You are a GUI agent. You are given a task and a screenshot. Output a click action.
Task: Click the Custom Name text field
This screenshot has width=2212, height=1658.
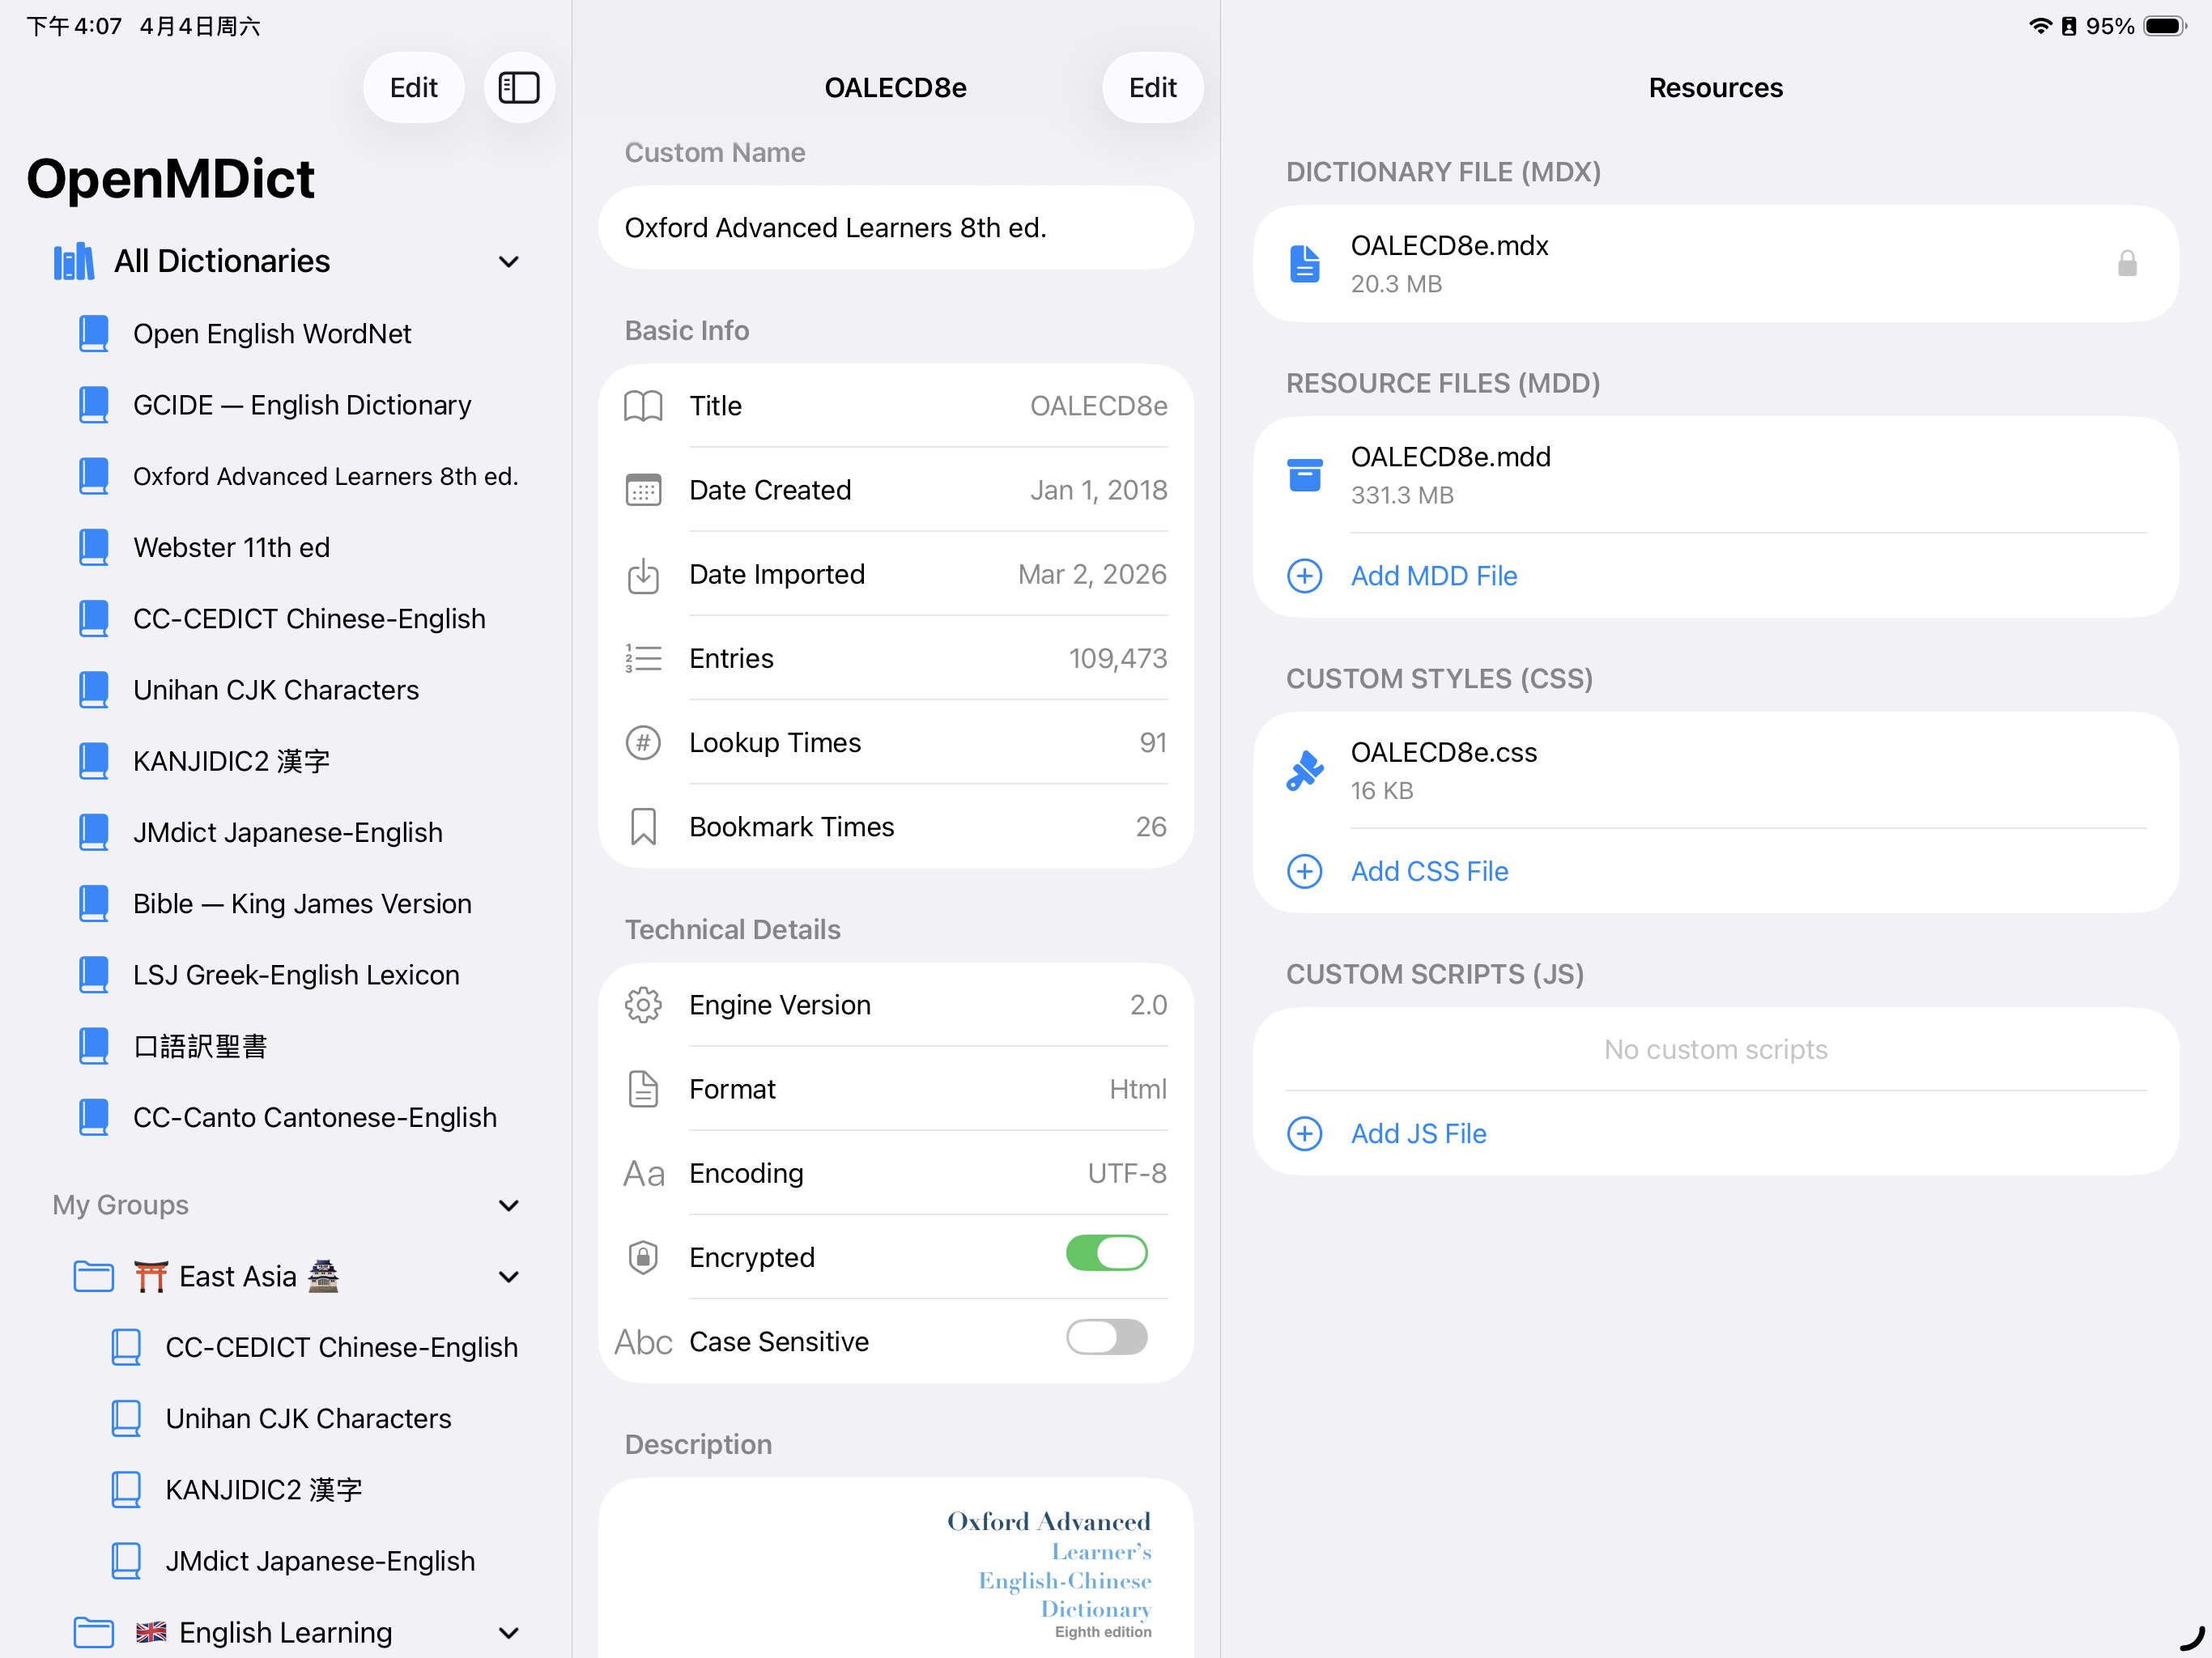895,228
